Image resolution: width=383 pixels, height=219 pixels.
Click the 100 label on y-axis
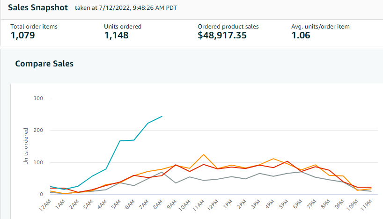point(37,163)
